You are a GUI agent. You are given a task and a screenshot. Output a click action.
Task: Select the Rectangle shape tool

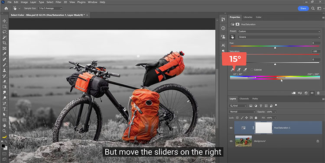pos(4,120)
